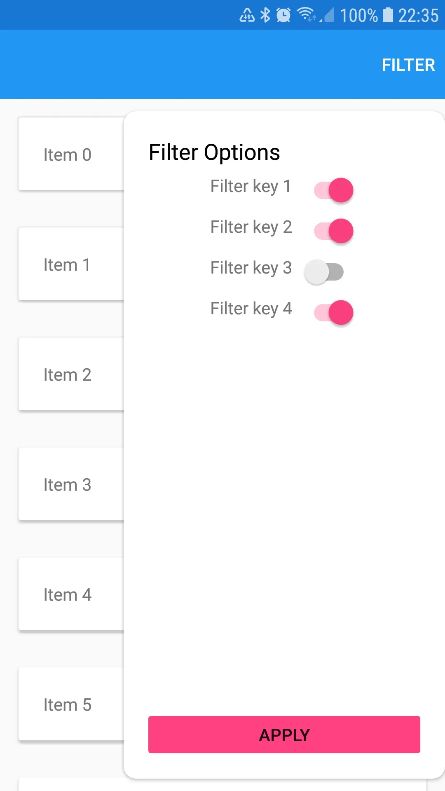Switch off Filter key 4 toggle
This screenshot has height=791, width=445.
[x=334, y=313]
